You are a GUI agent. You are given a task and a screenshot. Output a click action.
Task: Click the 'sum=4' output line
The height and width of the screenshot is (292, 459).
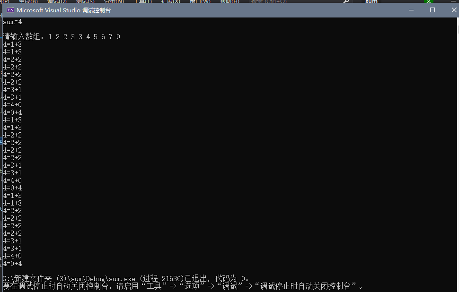(13, 22)
